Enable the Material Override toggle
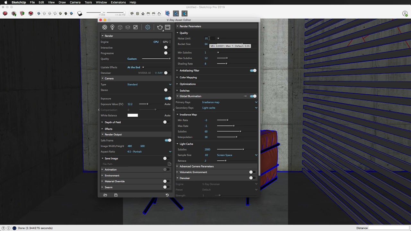 coord(166,181)
